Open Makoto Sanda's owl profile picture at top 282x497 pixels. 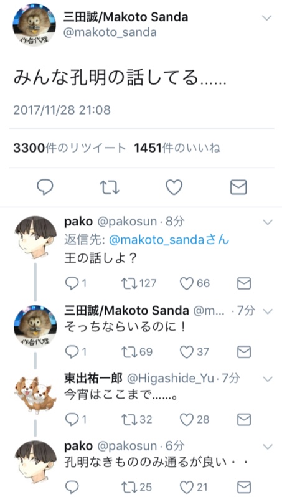tap(34, 25)
